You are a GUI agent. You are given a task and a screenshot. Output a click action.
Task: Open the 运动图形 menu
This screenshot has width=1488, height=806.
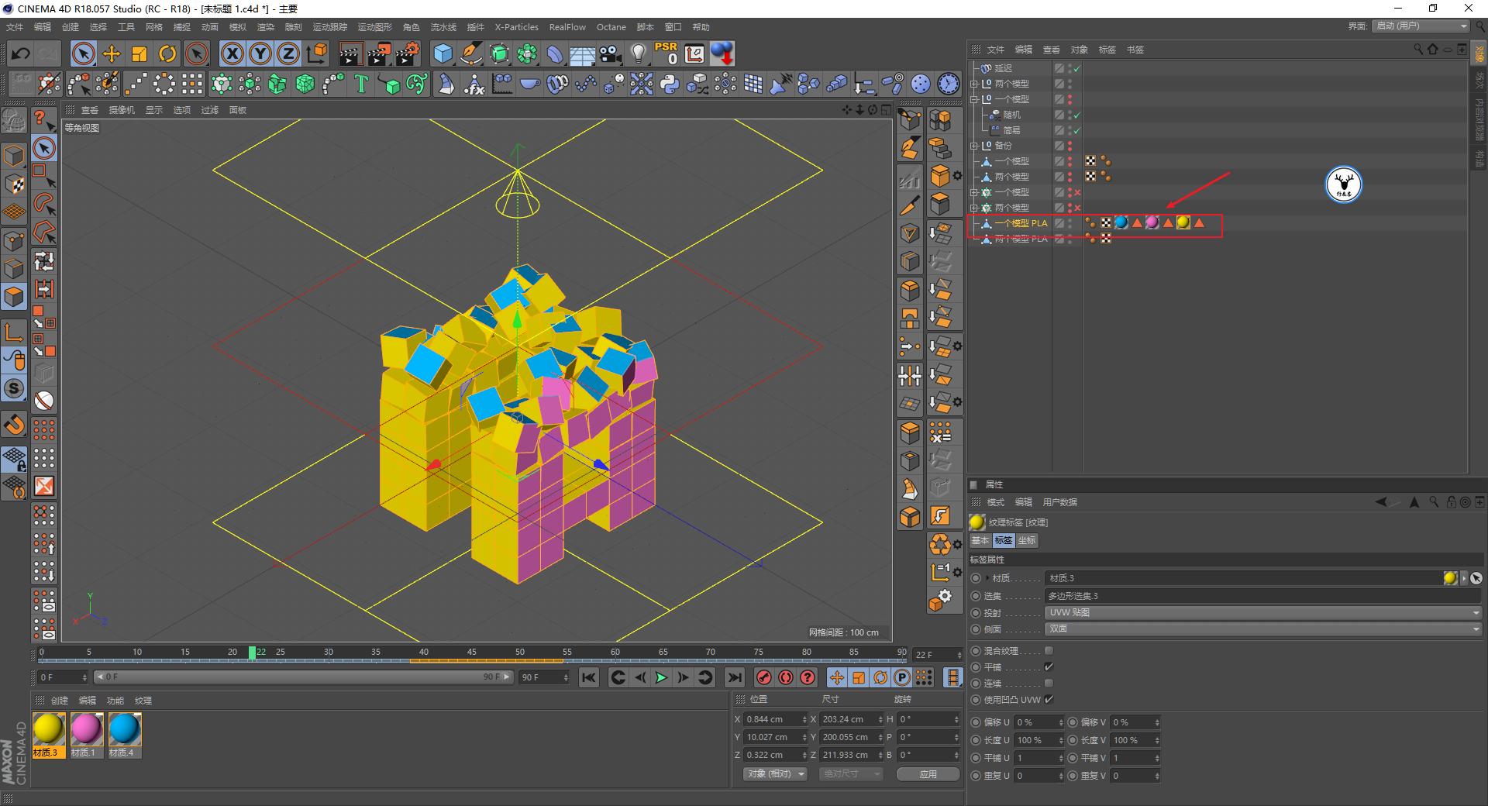click(374, 27)
